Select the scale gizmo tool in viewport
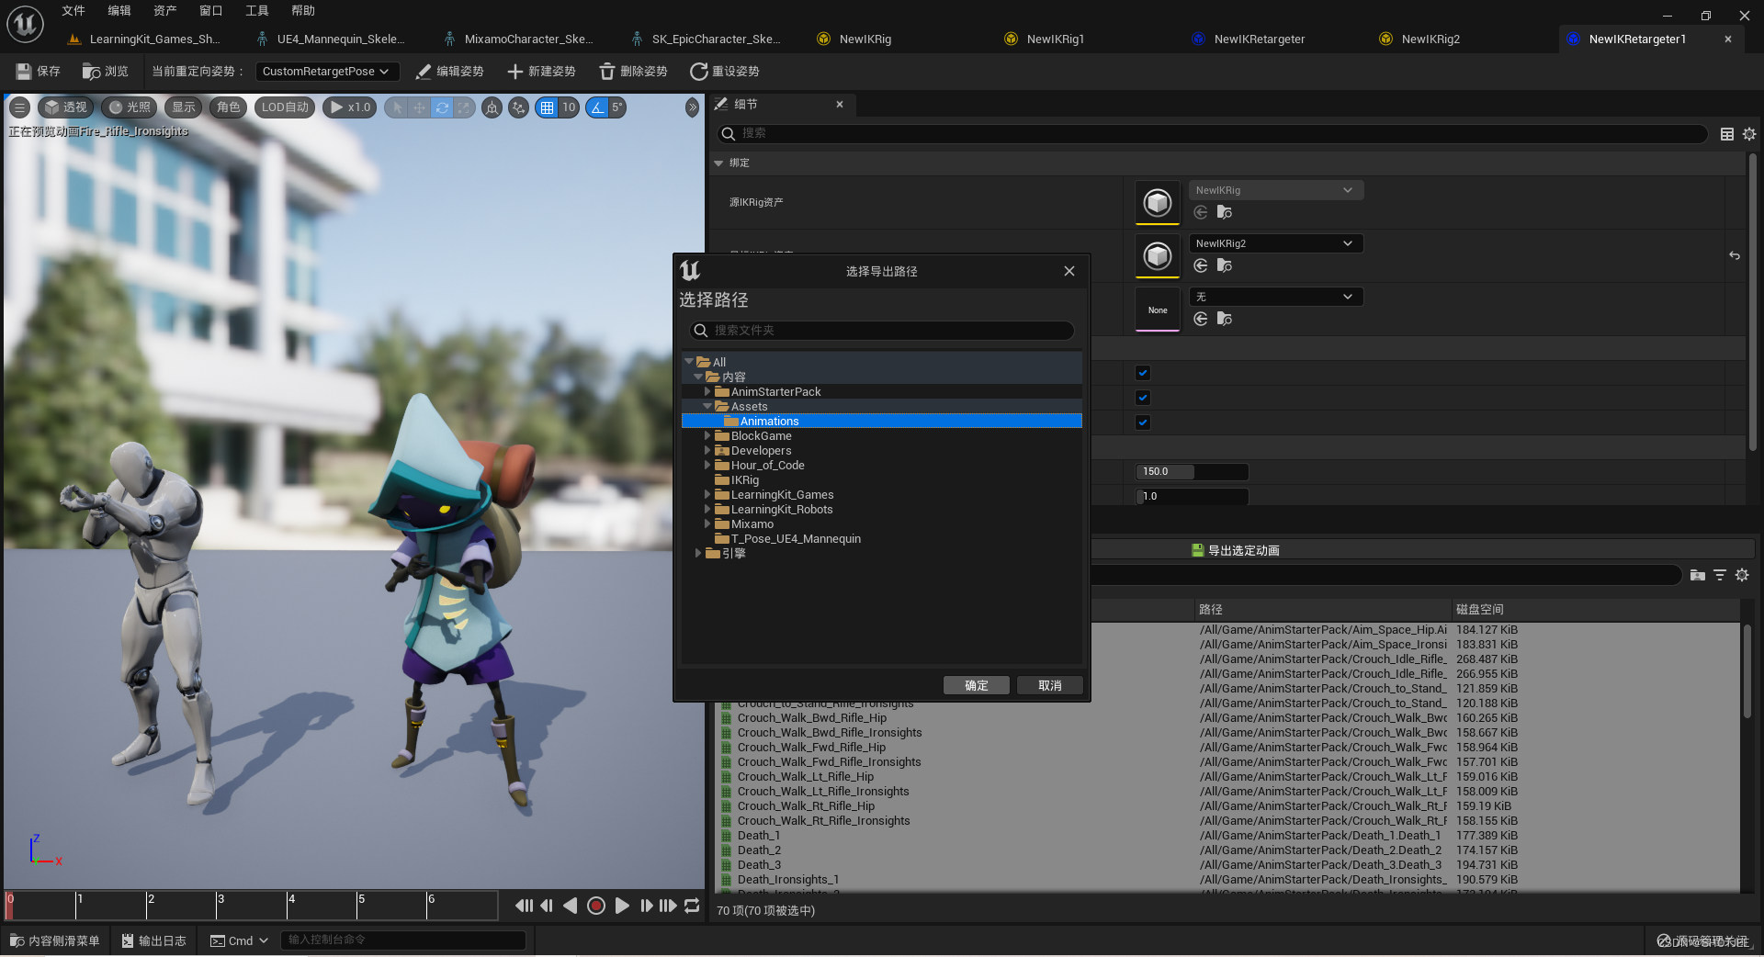The image size is (1764, 957). [x=464, y=107]
